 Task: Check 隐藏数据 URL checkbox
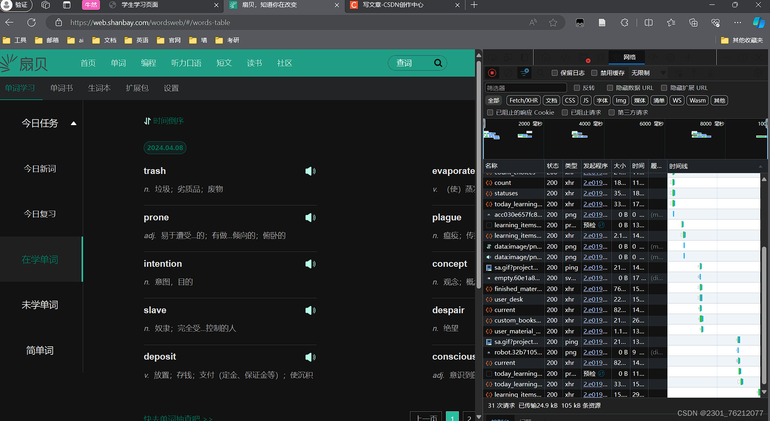coord(610,88)
